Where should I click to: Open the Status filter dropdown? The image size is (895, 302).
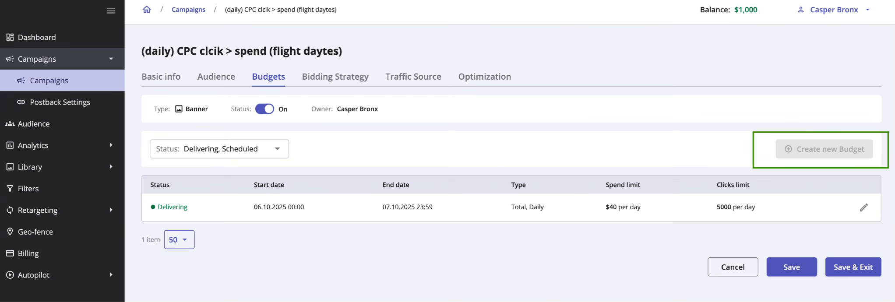point(219,149)
